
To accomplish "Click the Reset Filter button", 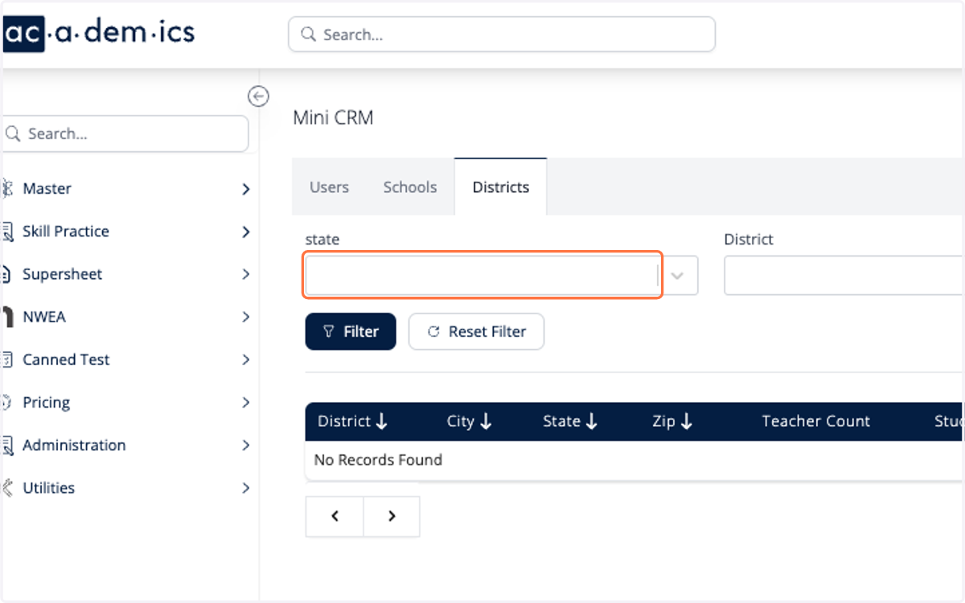I will pyautogui.click(x=477, y=331).
